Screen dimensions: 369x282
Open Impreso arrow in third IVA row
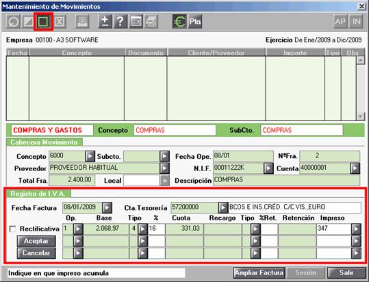356,253
